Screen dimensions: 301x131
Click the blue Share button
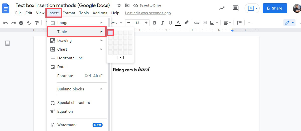(275, 8)
